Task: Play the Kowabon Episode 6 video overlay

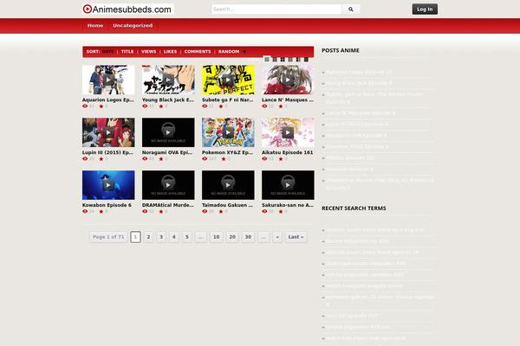Action: 108,185
